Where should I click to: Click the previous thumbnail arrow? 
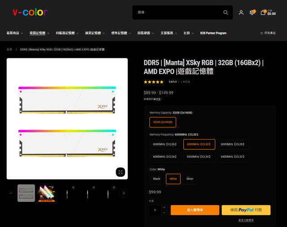(x=11, y=193)
